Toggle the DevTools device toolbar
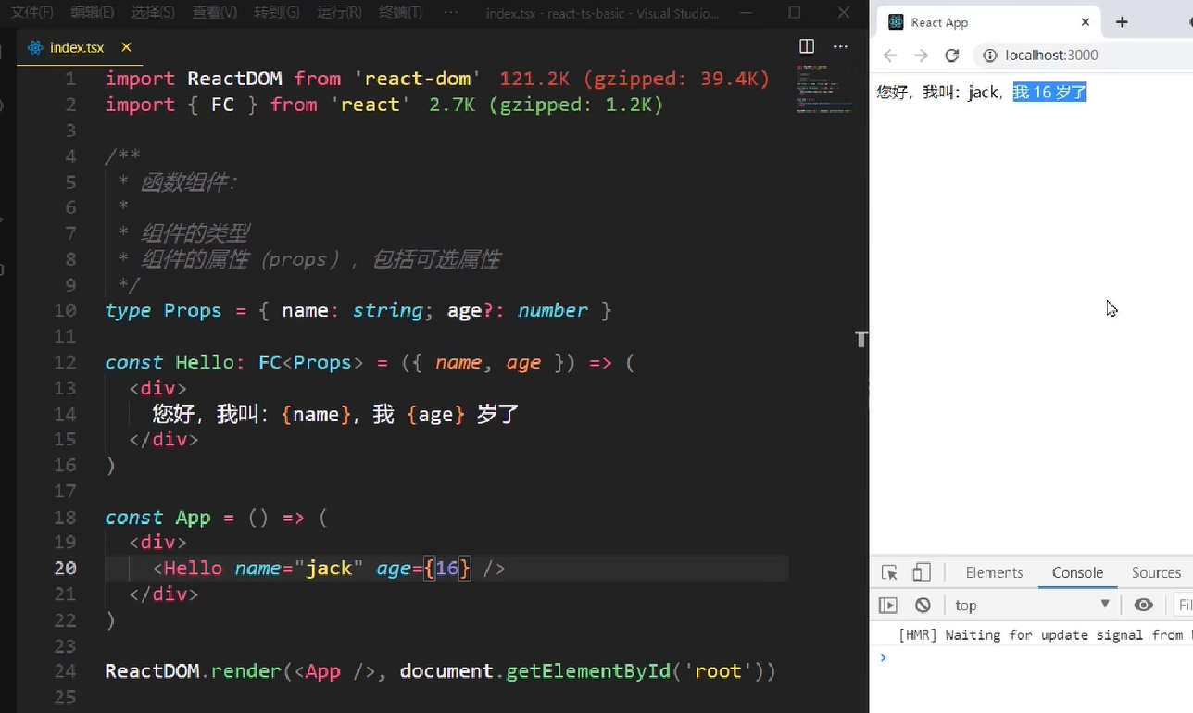 [x=922, y=572]
